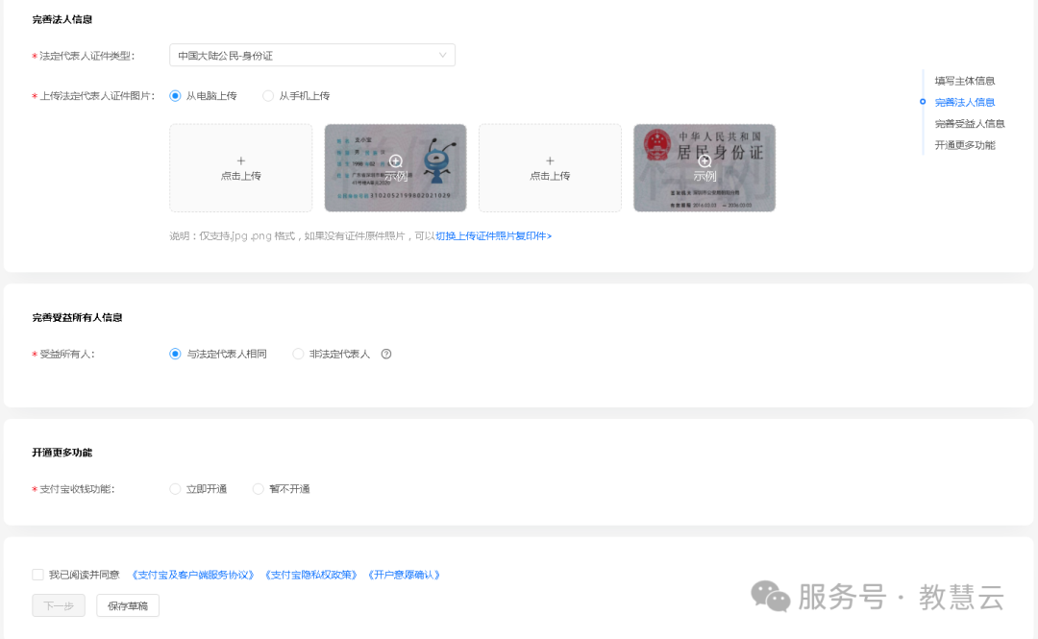
Task: Open the 切换上传证件照片复印件 link
Action: click(493, 235)
